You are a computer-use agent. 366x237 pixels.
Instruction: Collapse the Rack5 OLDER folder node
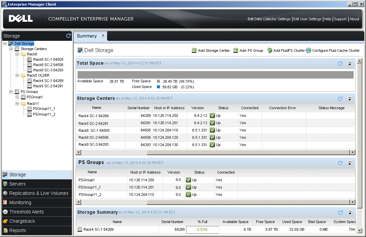(x=17, y=75)
